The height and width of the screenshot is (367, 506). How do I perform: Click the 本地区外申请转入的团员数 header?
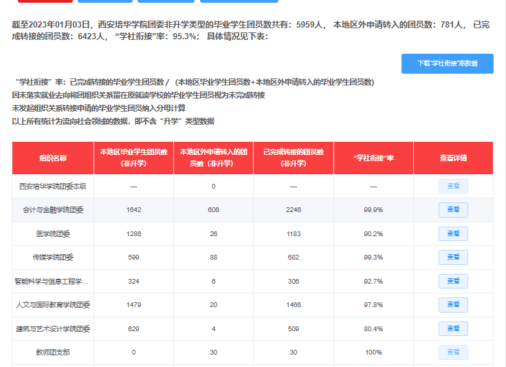tap(213, 158)
